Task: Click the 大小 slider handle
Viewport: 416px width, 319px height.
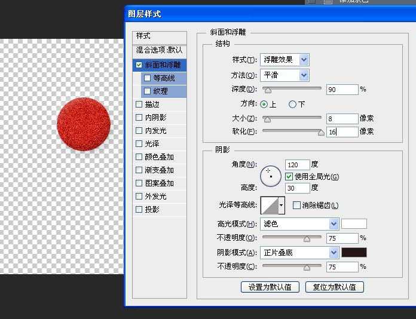Action: [x=267, y=119]
